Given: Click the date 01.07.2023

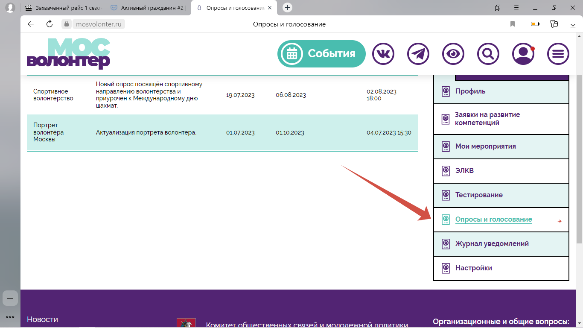Looking at the screenshot, I should pyautogui.click(x=240, y=132).
